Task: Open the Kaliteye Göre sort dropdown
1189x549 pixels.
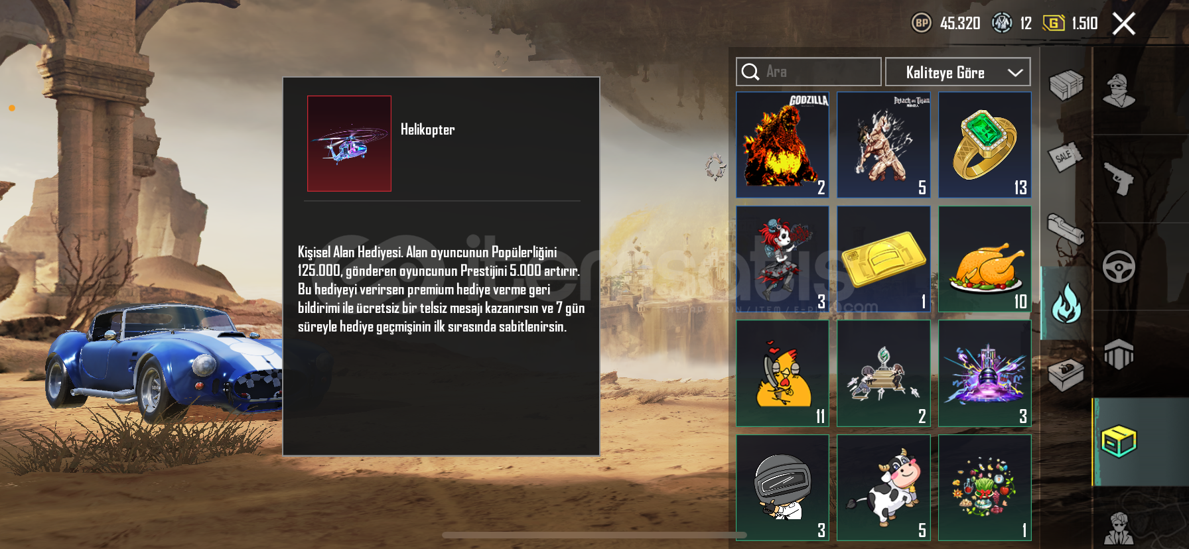Action: (x=957, y=72)
